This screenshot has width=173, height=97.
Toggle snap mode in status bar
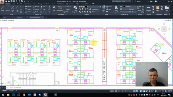coord(119,91)
